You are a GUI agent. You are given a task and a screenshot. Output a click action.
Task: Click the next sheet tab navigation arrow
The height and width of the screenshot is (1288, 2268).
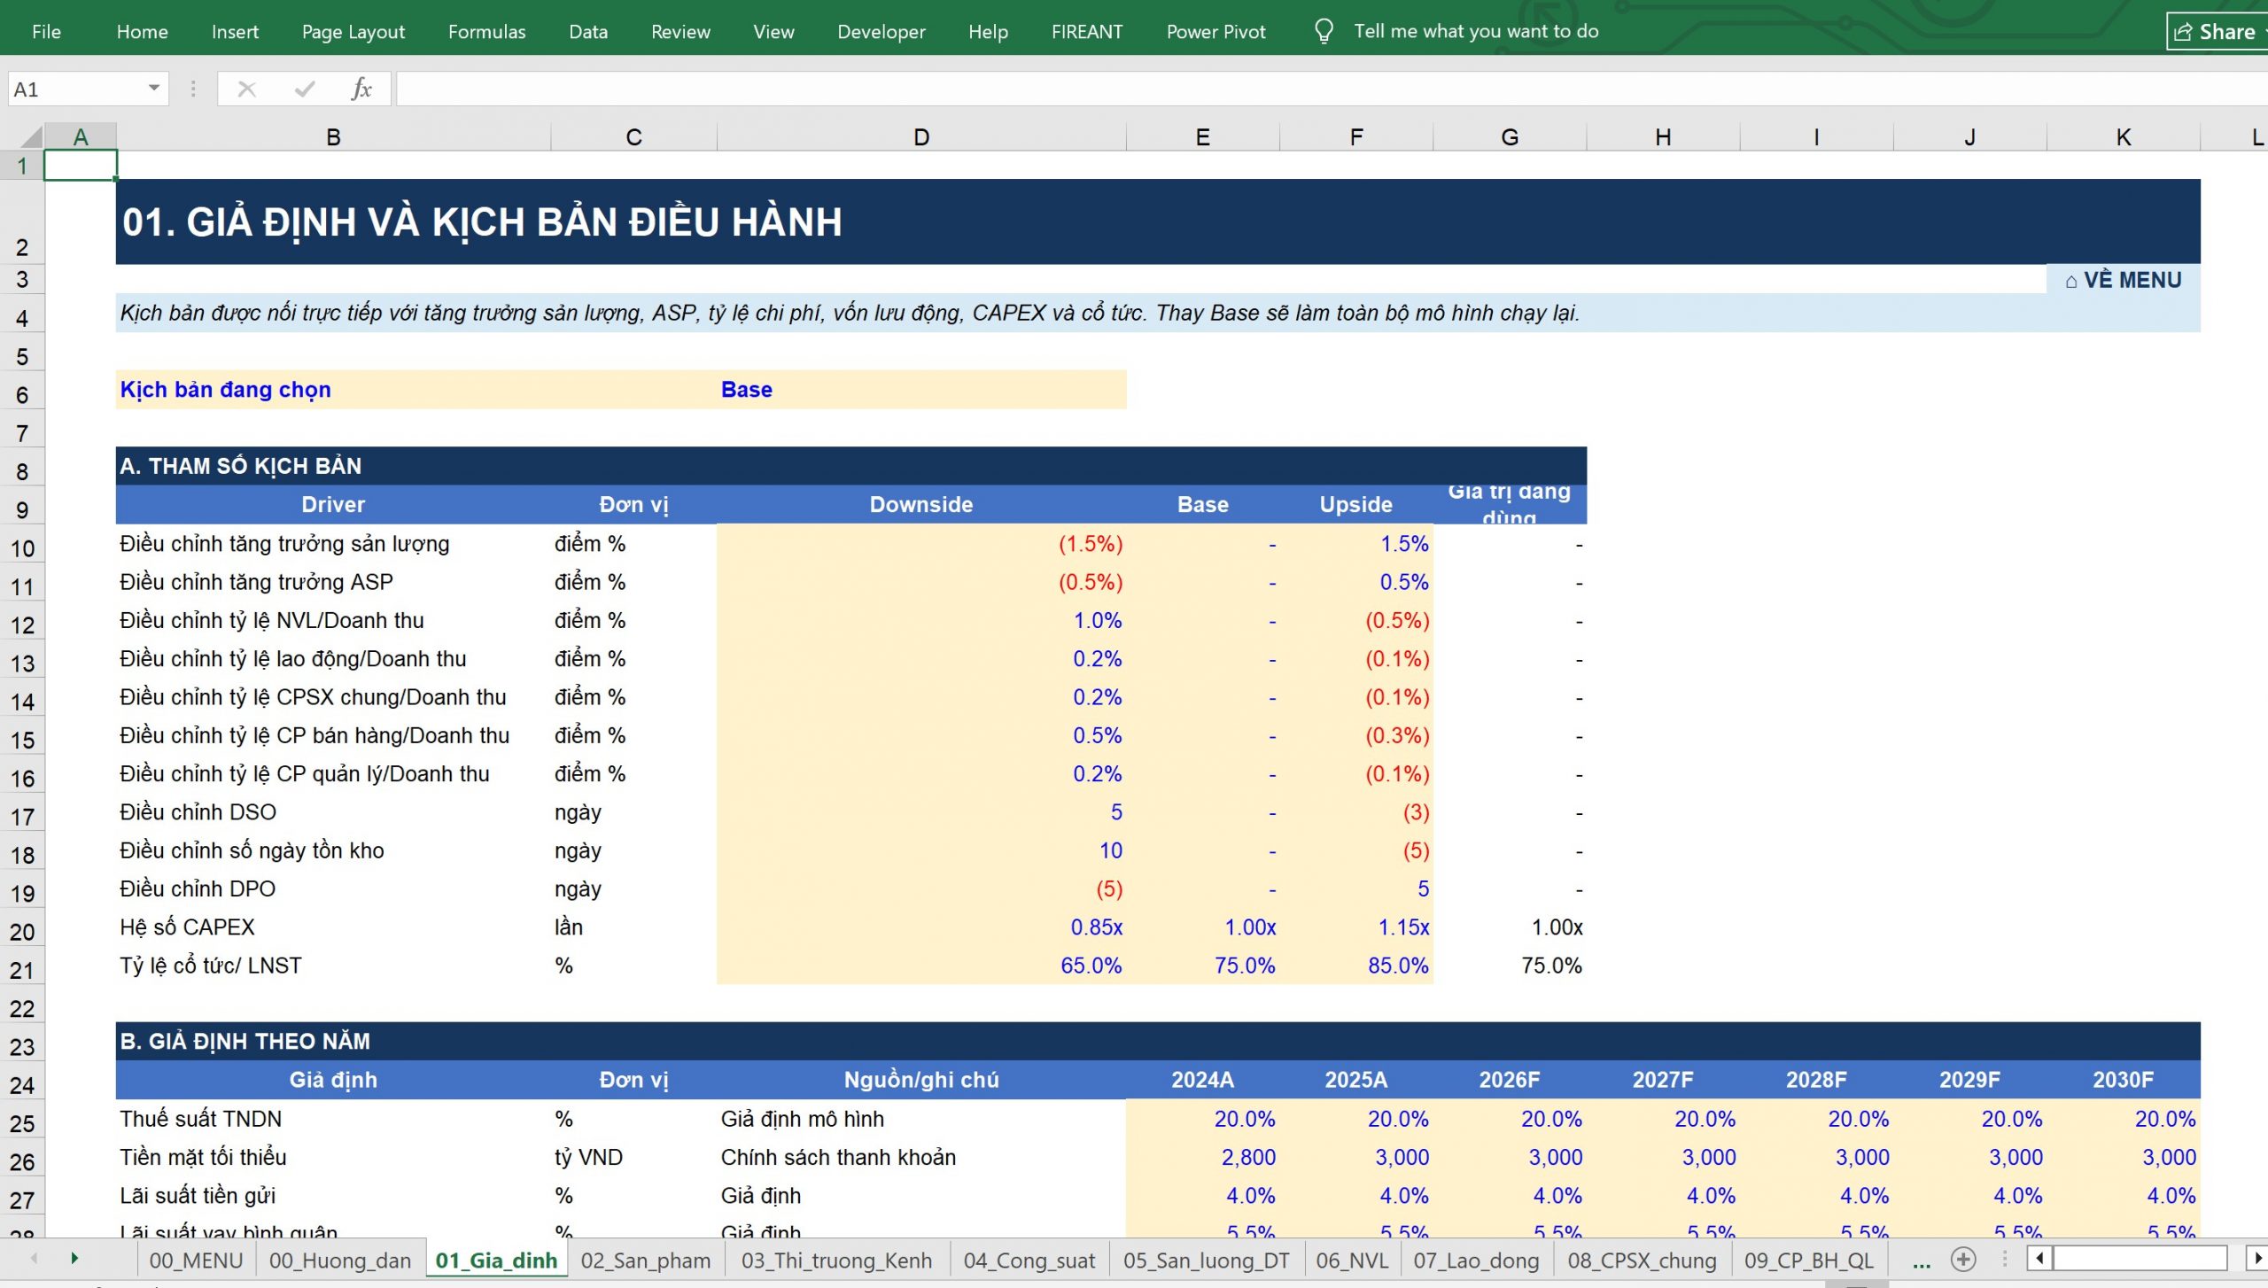(x=74, y=1259)
